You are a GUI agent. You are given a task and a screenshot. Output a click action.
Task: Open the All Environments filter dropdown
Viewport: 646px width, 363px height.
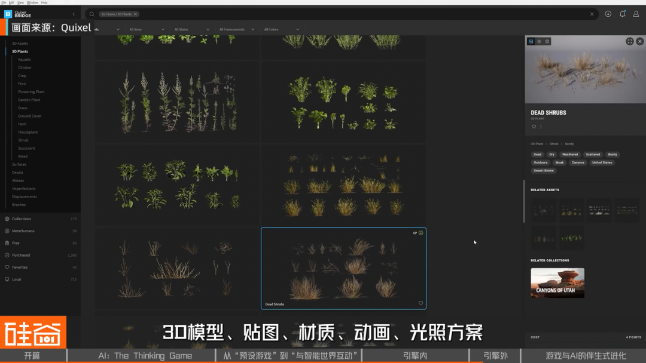click(x=236, y=29)
